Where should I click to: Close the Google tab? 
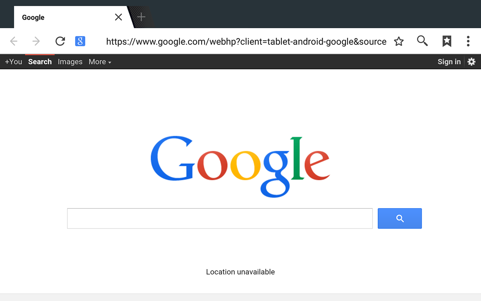point(118,17)
